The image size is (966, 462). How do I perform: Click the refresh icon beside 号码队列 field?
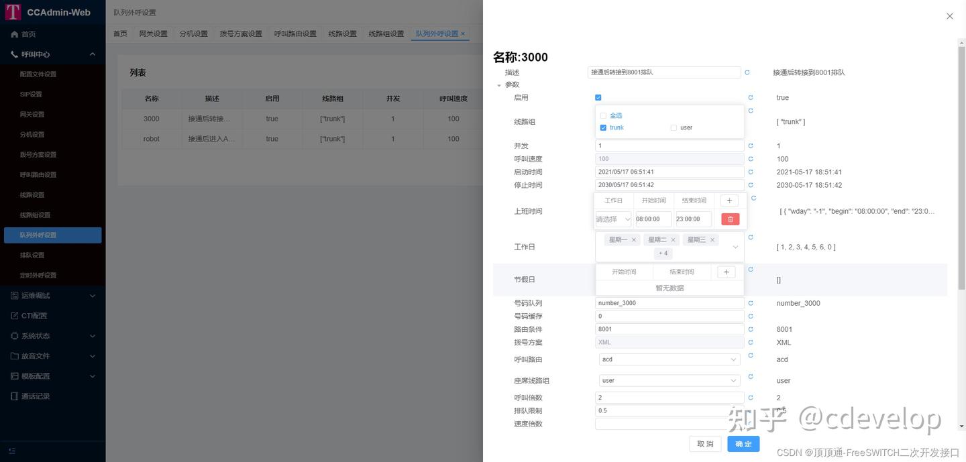pyautogui.click(x=750, y=302)
